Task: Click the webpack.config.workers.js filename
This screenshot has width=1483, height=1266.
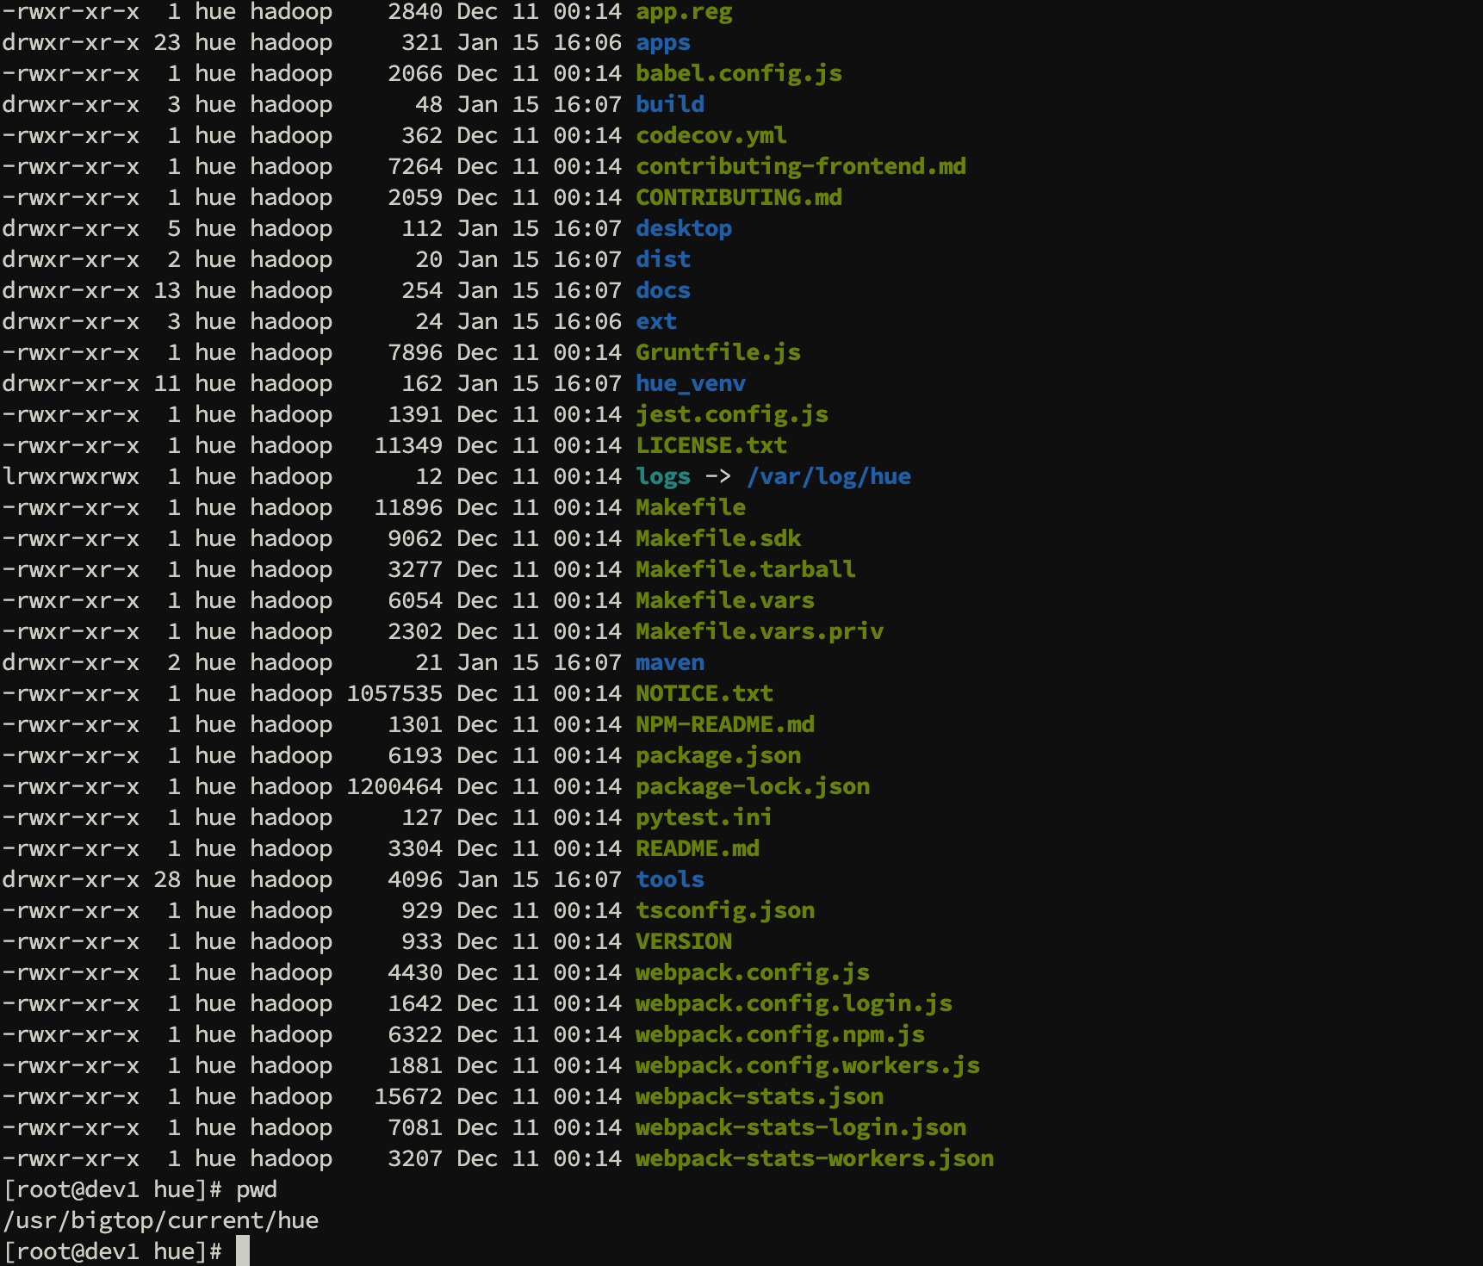Action: pos(807,1066)
